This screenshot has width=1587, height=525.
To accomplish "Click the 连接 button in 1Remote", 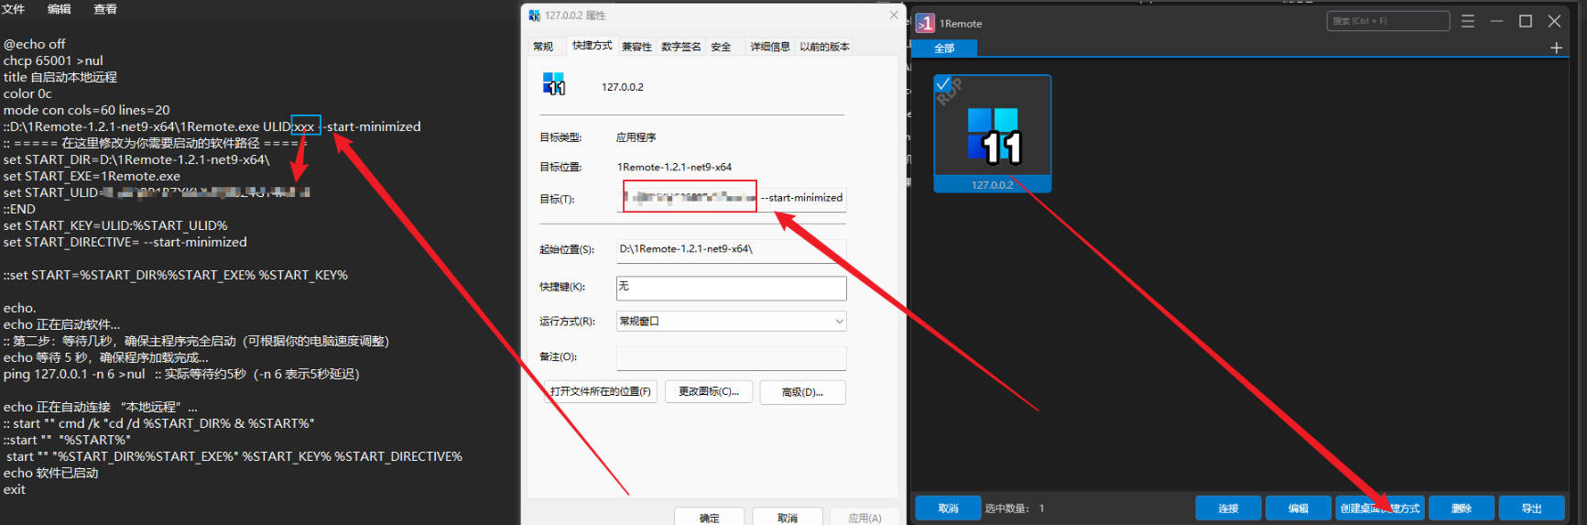I will [1228, 508].
